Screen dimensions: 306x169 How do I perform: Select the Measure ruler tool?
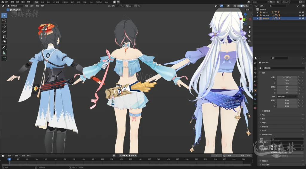4,53
